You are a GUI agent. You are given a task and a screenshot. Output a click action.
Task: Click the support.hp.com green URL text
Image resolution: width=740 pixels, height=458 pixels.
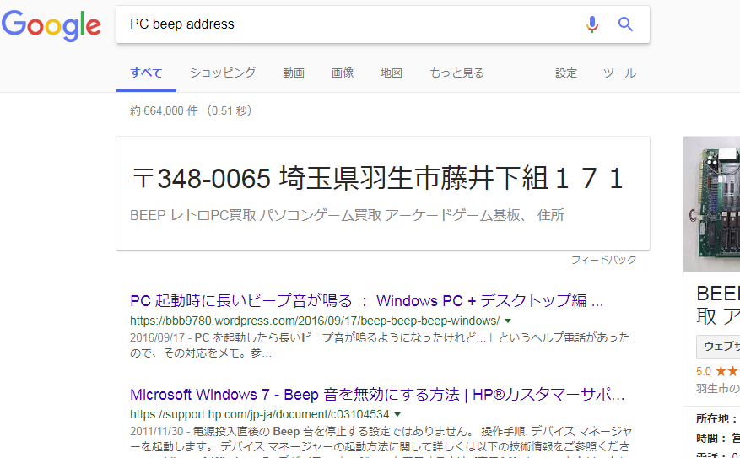click(x=260, y=415)
